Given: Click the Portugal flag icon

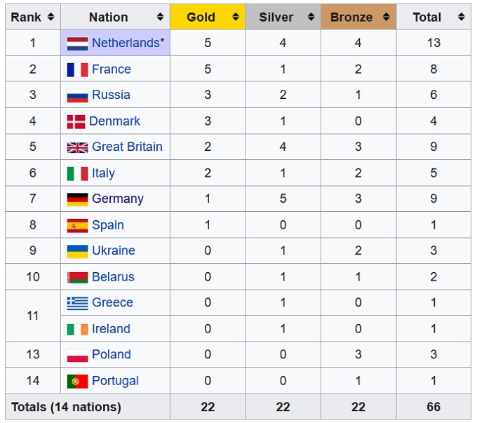Looking at the screenshot, I should click(77, 381).
